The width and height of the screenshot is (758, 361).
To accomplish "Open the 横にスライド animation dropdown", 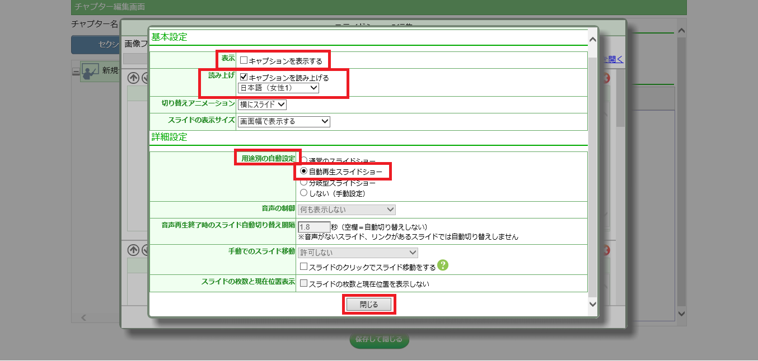I will 262,104.
